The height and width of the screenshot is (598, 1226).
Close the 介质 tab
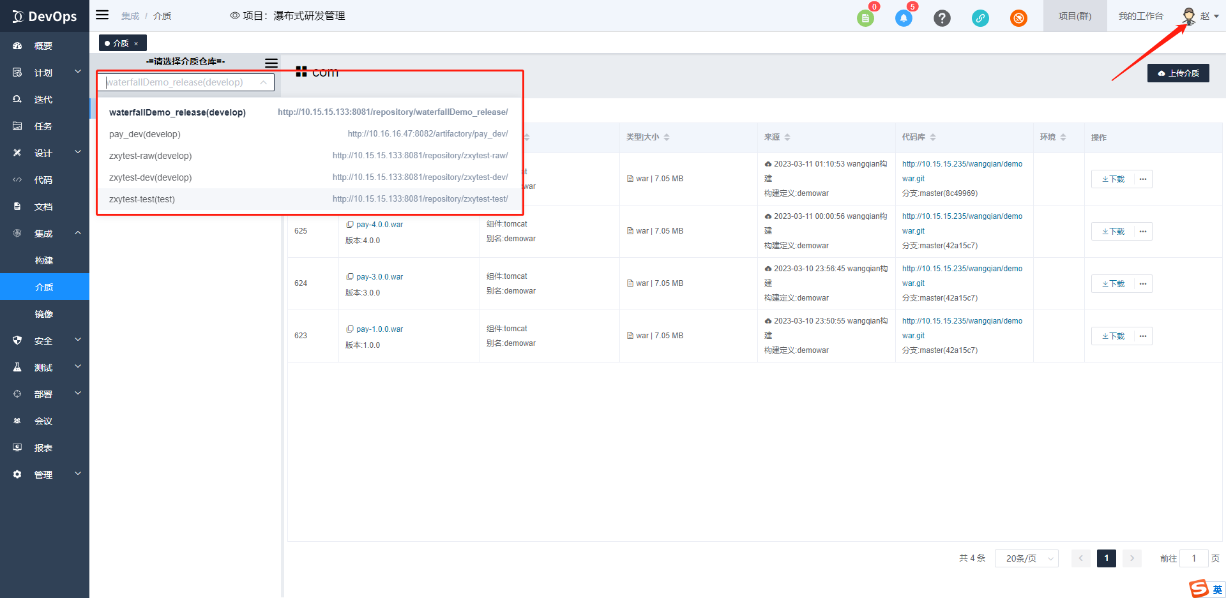coord(136,43)
